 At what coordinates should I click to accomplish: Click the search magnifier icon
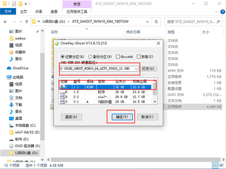pos(218,22)
